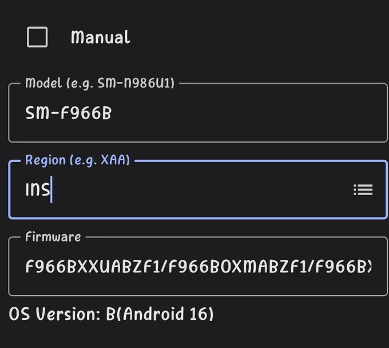Focus the Region input field
This screenshot has height=348, width=389.
198,189
